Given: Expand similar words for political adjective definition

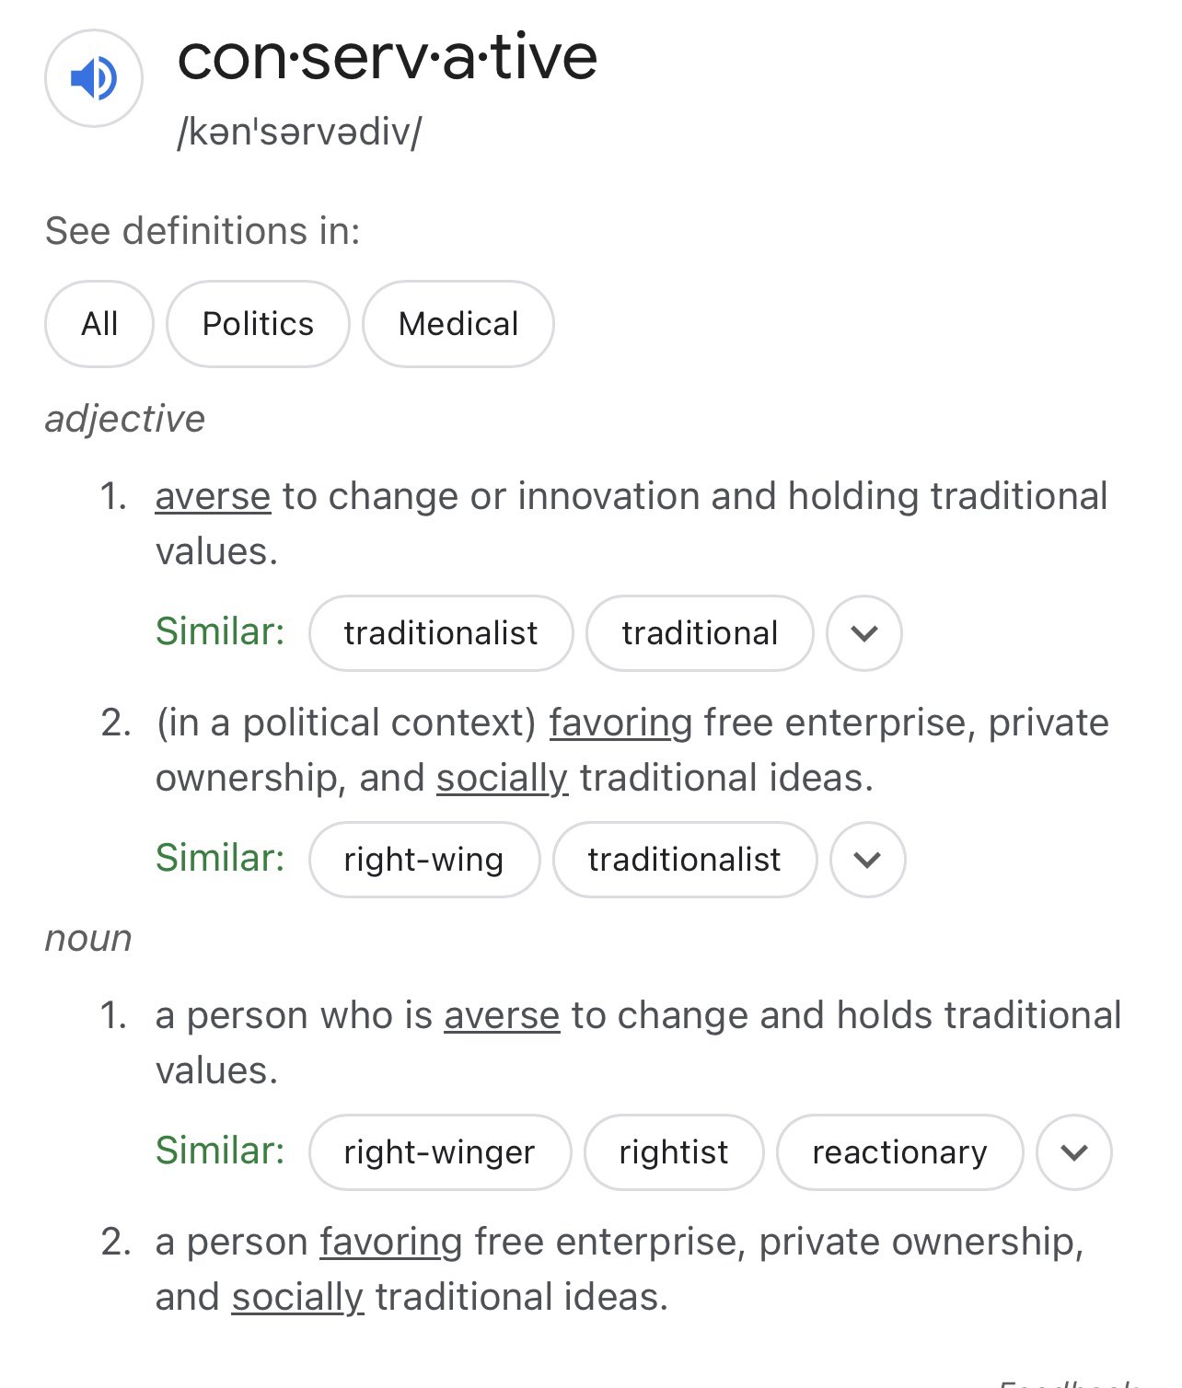Looking at the screenshot, I should click(x=868, y=860).
